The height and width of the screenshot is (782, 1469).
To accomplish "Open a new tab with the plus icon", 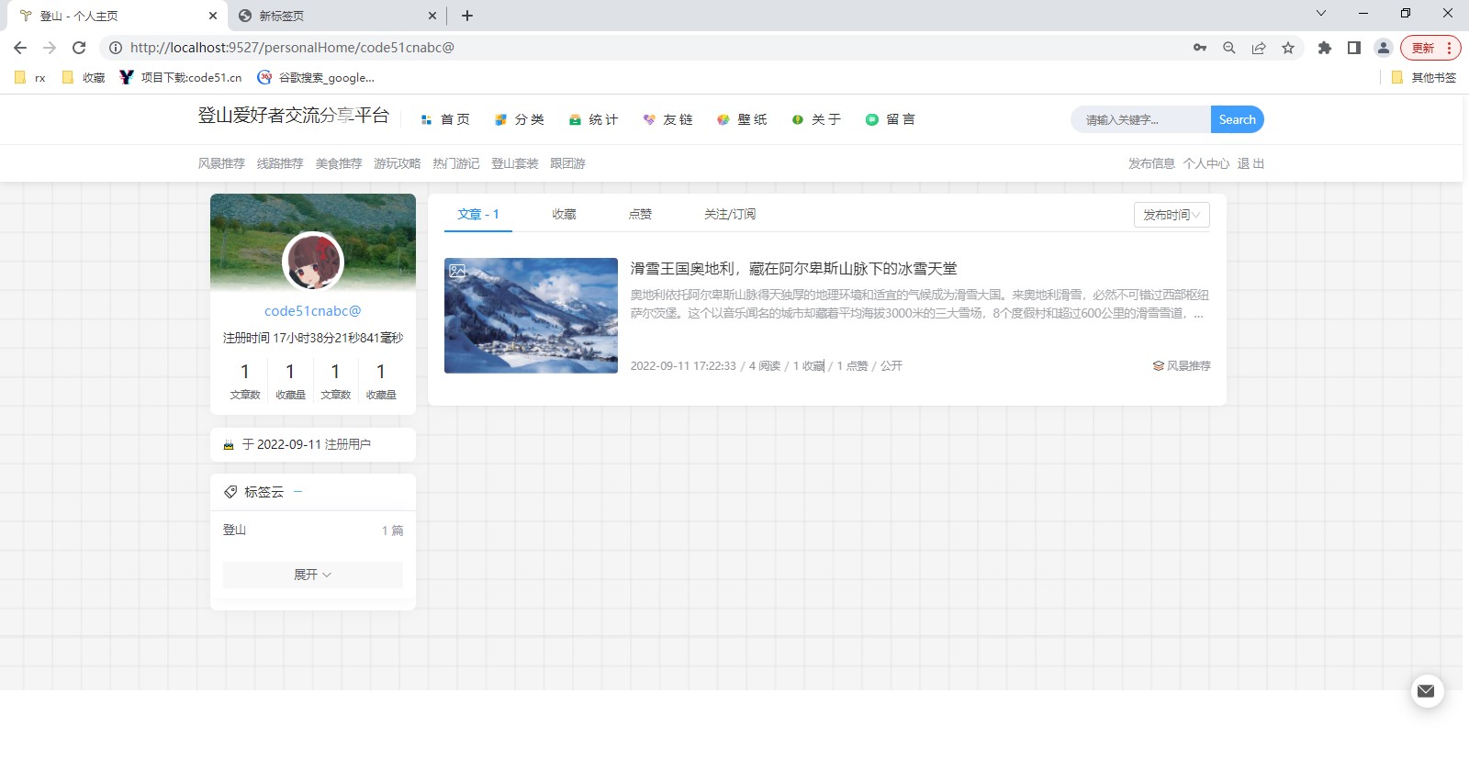I will [467, 16].
